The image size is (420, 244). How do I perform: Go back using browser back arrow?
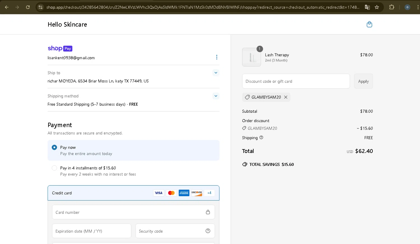(7, 7)
